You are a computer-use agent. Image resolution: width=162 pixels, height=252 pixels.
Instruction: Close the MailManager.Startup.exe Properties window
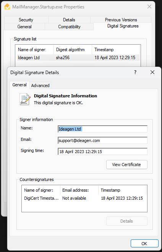[x=149, y=6]
